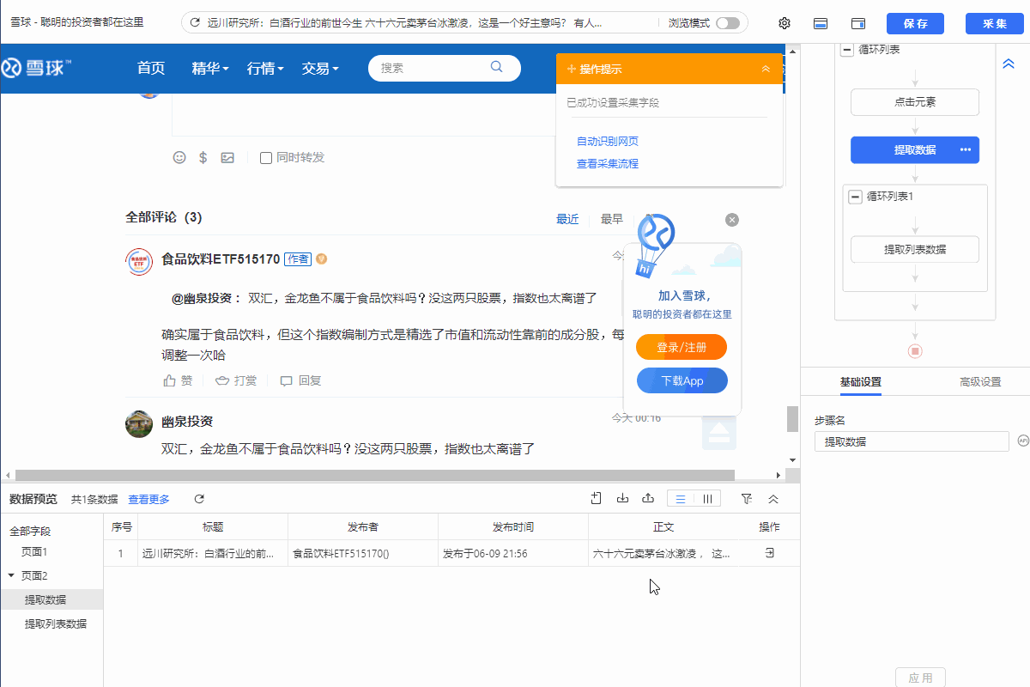
Task: Switch to side-panel layout icon
Action: 858,23
